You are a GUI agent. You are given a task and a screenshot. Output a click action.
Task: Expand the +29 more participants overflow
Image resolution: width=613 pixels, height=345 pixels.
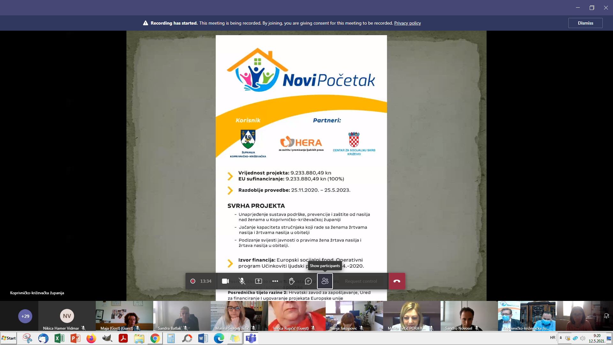click(25, 316)
